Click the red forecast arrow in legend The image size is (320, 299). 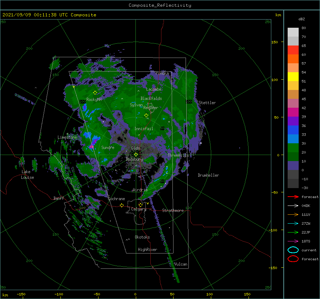coord(293,197)
